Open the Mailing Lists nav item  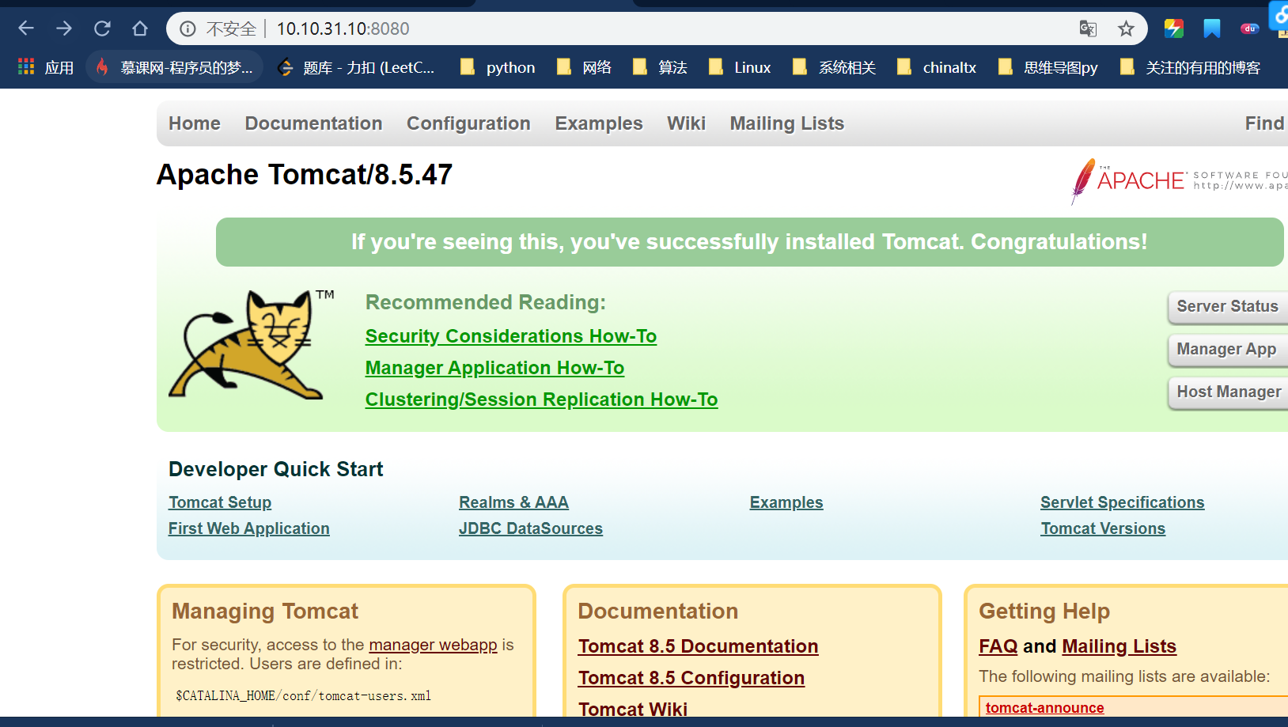pyautogui.click(x=787, y=123)
